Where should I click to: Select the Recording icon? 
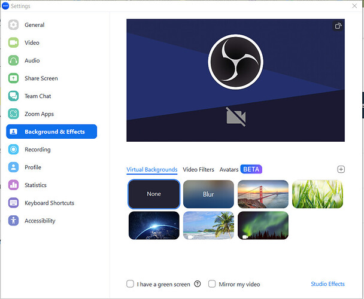point(14,149)
